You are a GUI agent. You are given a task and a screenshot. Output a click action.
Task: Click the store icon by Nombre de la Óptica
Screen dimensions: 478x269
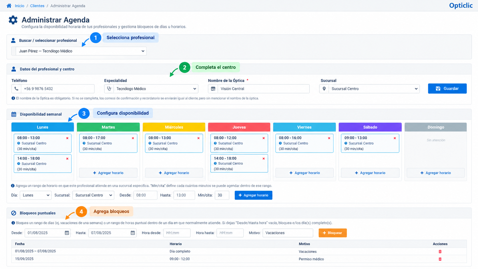click(213, 89)
